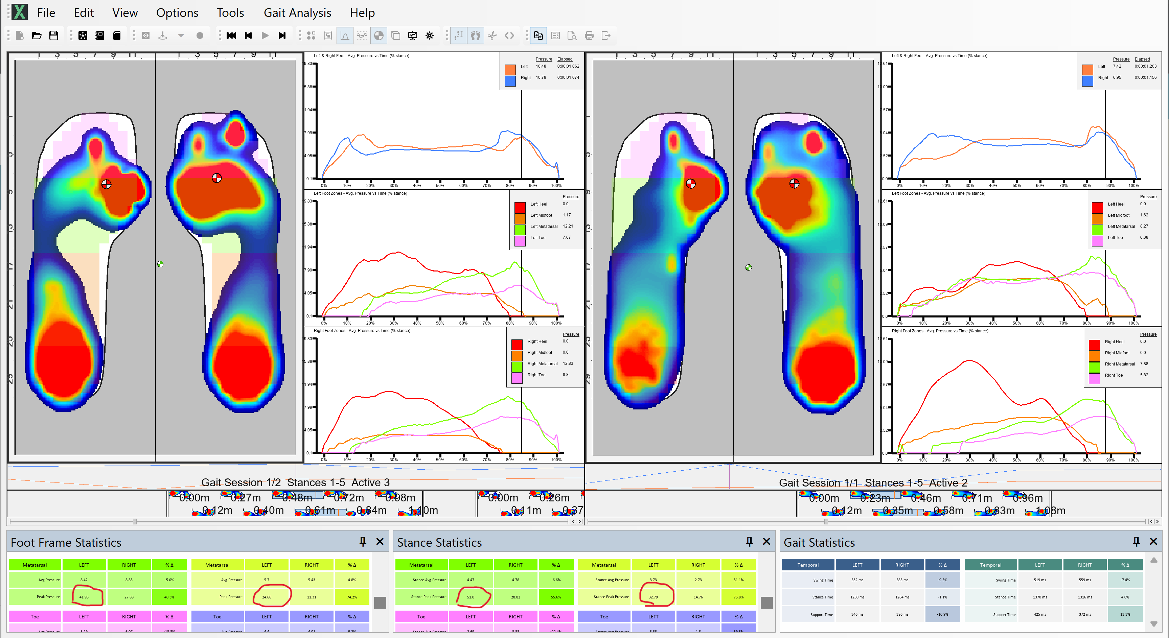Open the pie chart display mode
Image resolution: width=1169 pixels, height=638 pixels.
click(379, 36)
